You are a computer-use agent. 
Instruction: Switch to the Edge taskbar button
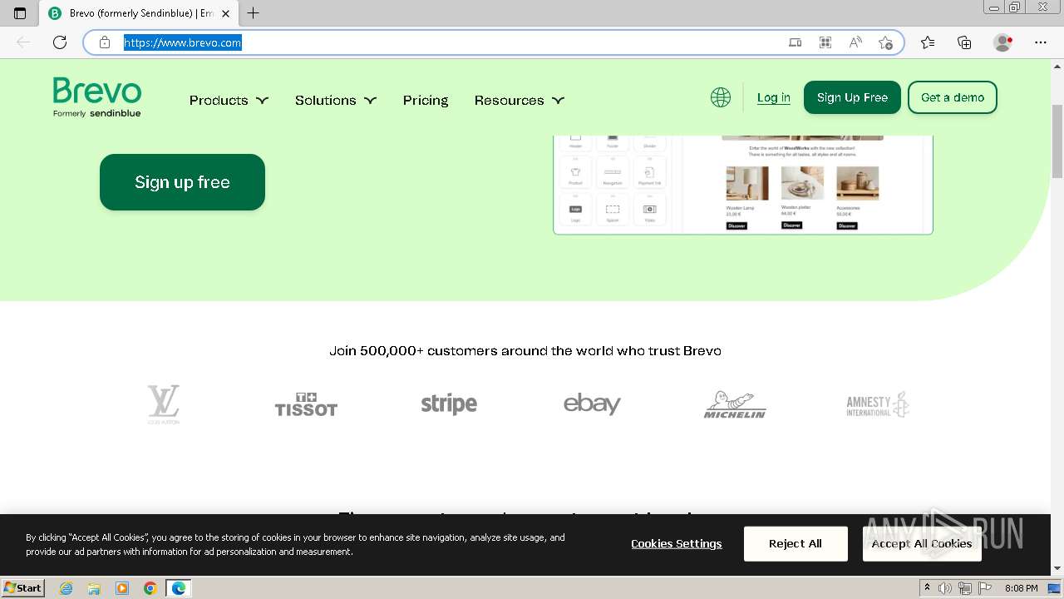(x=179, y=588)
